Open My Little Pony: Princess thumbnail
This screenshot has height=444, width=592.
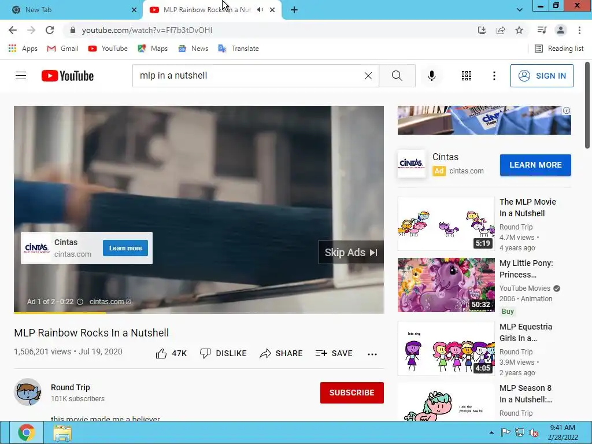point(446,285)
